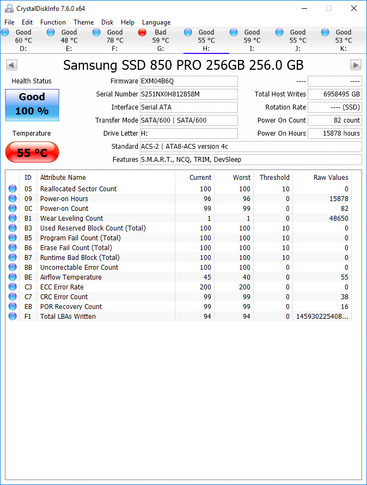Click the CRC Error Count raw value 38

point(345,296)
